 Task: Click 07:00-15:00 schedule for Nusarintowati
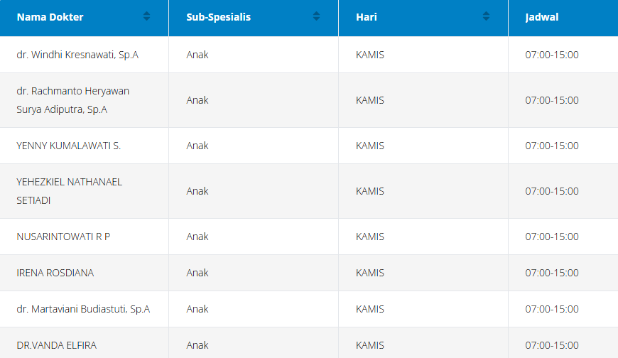tap(551, 237)
